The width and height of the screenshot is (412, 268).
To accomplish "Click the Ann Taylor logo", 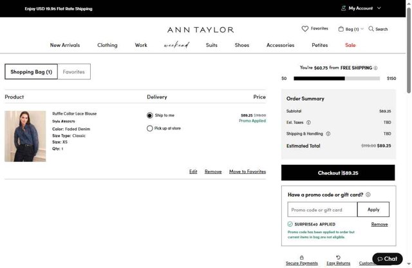I will click(x=200, y=30).
